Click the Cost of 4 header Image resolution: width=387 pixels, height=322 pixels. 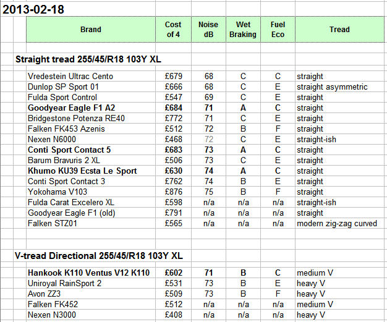173,30
